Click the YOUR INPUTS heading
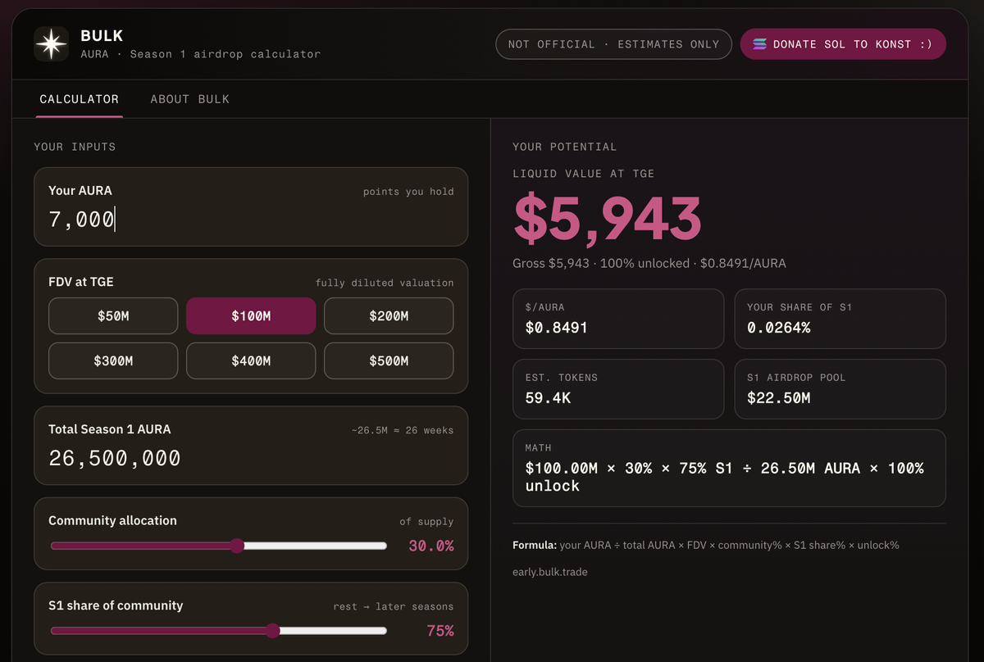Image resolution: width=984 pixels, height=662 pixels. (x=75, y=147)
